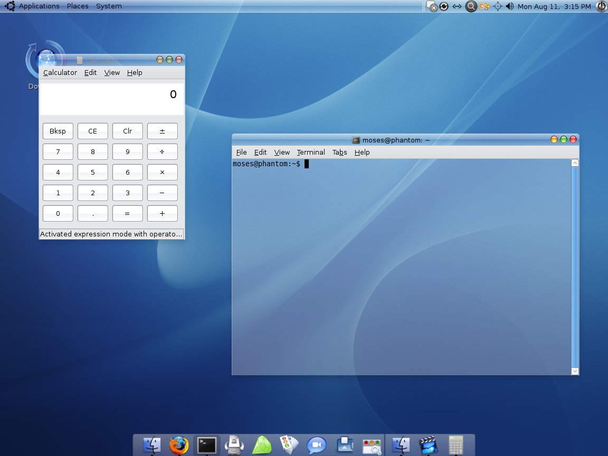The height and width of the screenshot is (456, 608).
Task: Click the equals button in Calculator
Action: pos(128,213)
